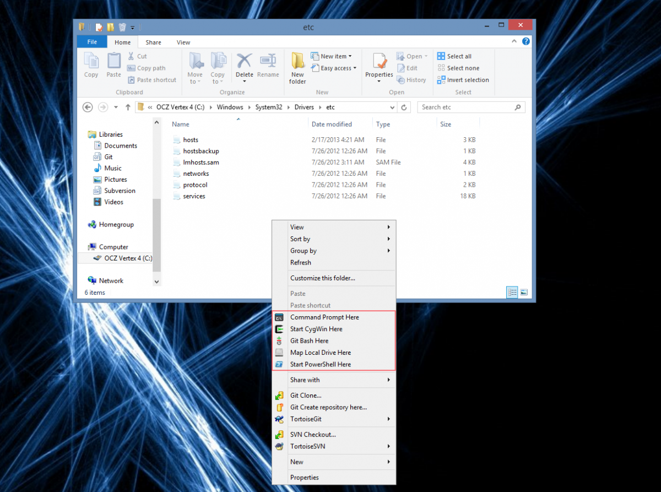Refresh the address bar location
The width and height of the screenshot is (661, 492).
[x=404, y=107]
